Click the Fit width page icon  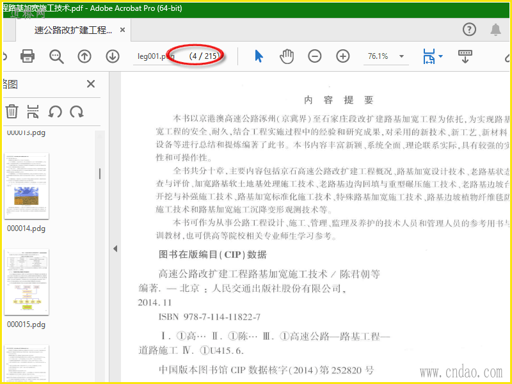pos(429,56)
